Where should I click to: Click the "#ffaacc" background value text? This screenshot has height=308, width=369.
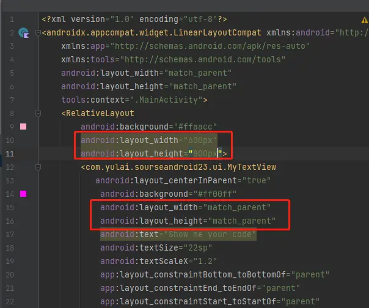pos(195,127)
